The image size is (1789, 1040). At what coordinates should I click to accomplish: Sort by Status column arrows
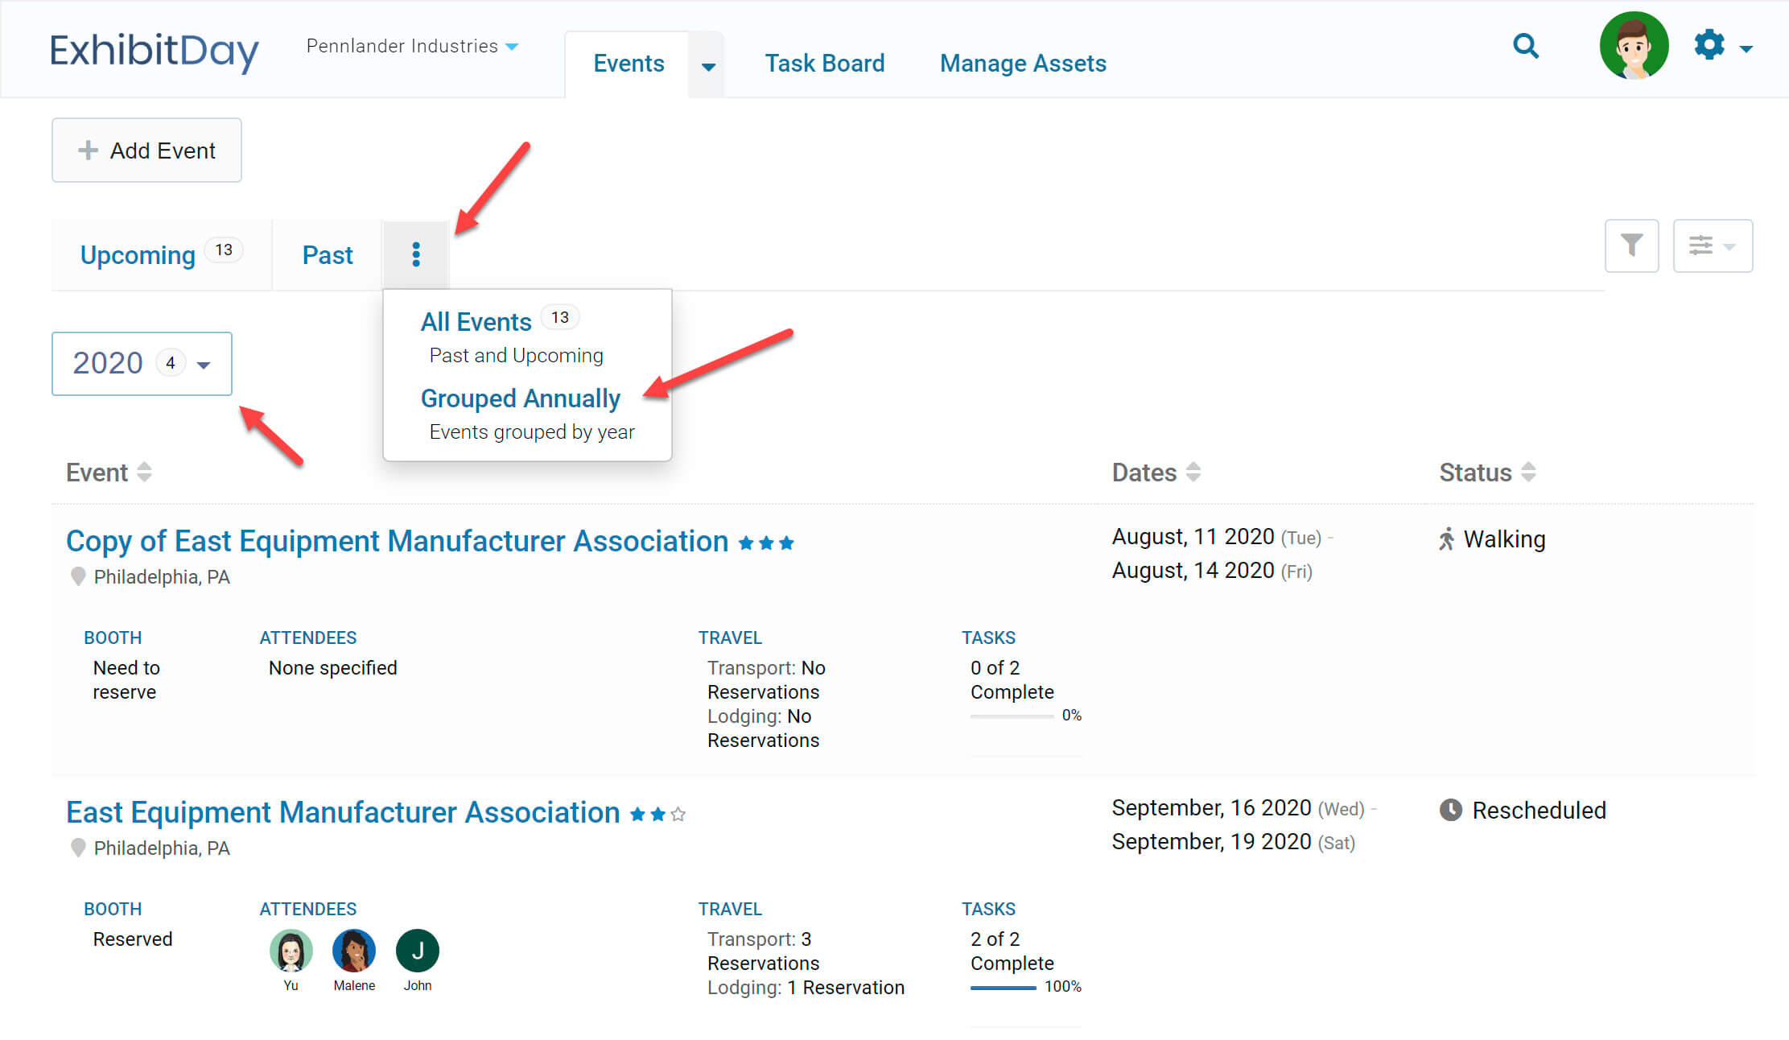tap(1528, 472)
